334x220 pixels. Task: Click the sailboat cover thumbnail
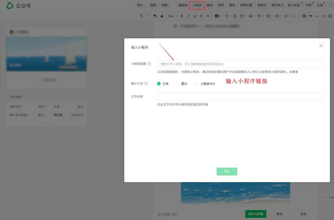point(46,54)
